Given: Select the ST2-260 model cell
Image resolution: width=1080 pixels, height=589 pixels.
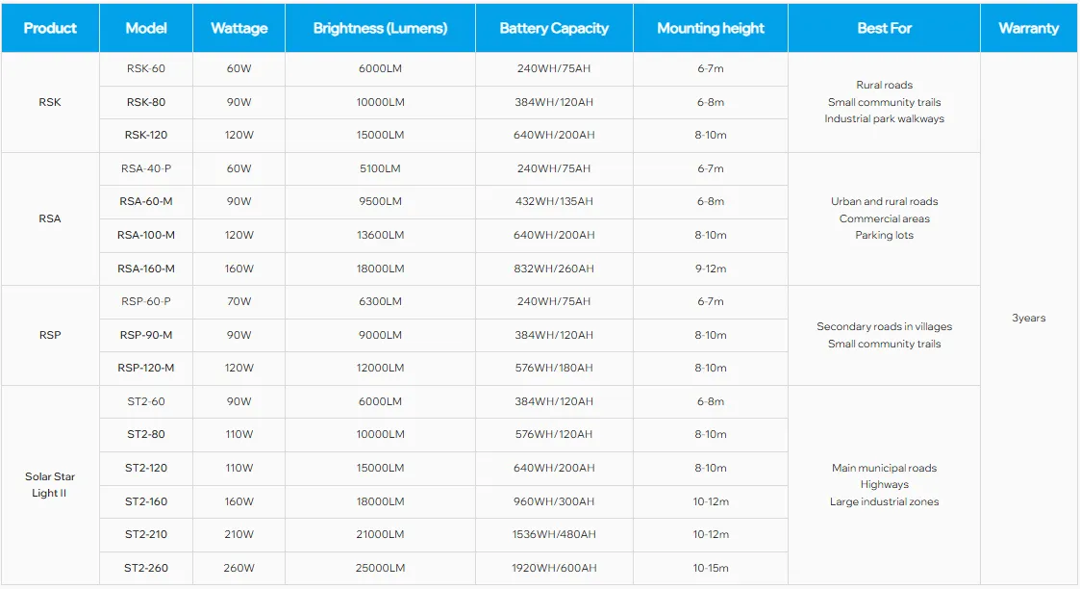Looking at the screenshot, I should tap(146, 569).
